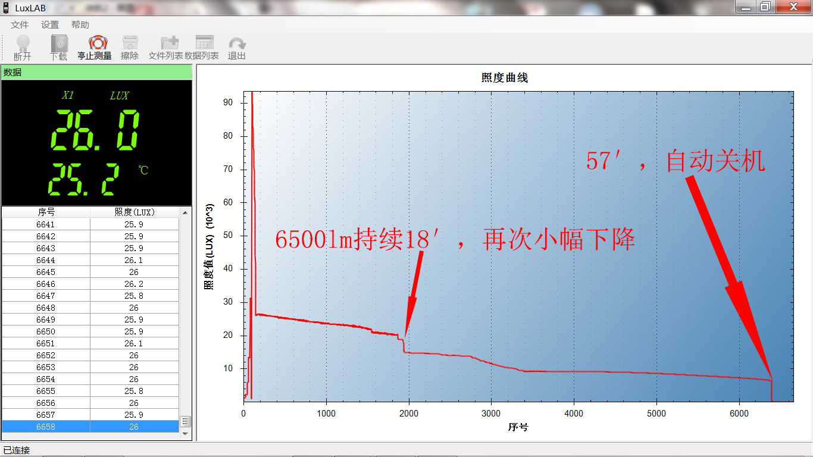Click the 断开 disconnect toolbar icon
The width and height of the screenshot is (813, 457).
pyautogui.click(x=23, y=48)
